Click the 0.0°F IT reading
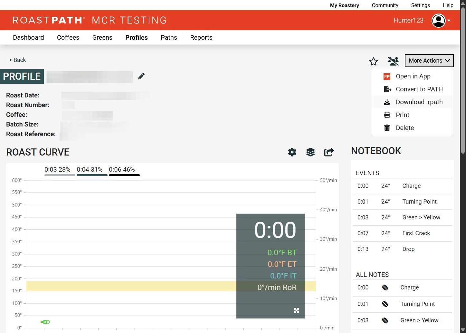 click(283, 276)
